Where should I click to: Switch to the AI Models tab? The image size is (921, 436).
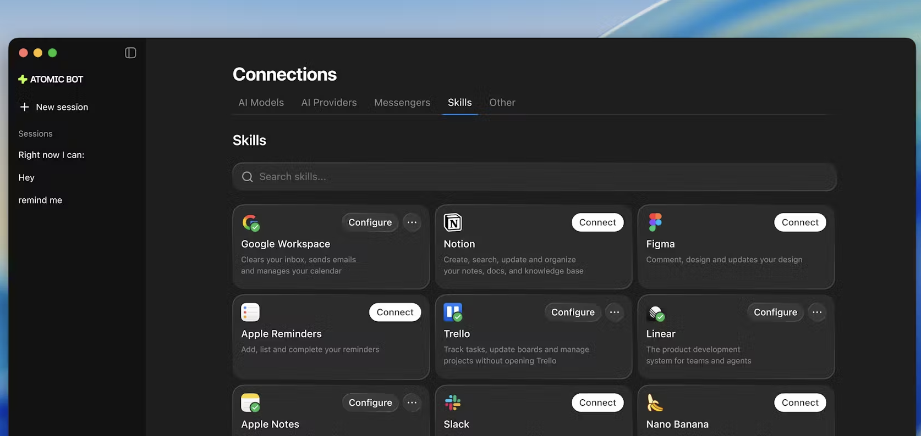click(261, 103)
